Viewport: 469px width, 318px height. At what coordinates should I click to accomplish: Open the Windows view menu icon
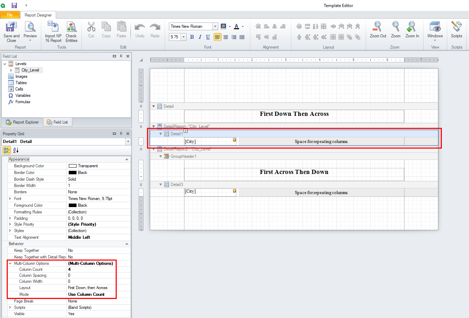coord(435,27)
